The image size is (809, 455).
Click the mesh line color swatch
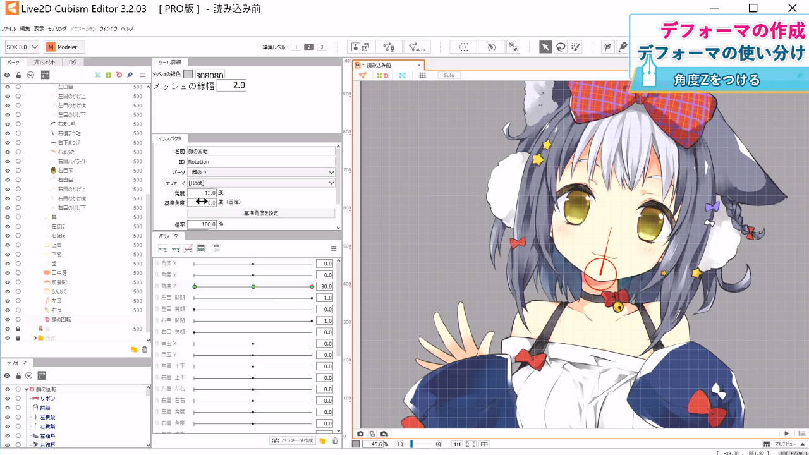(x=188, y=74)
